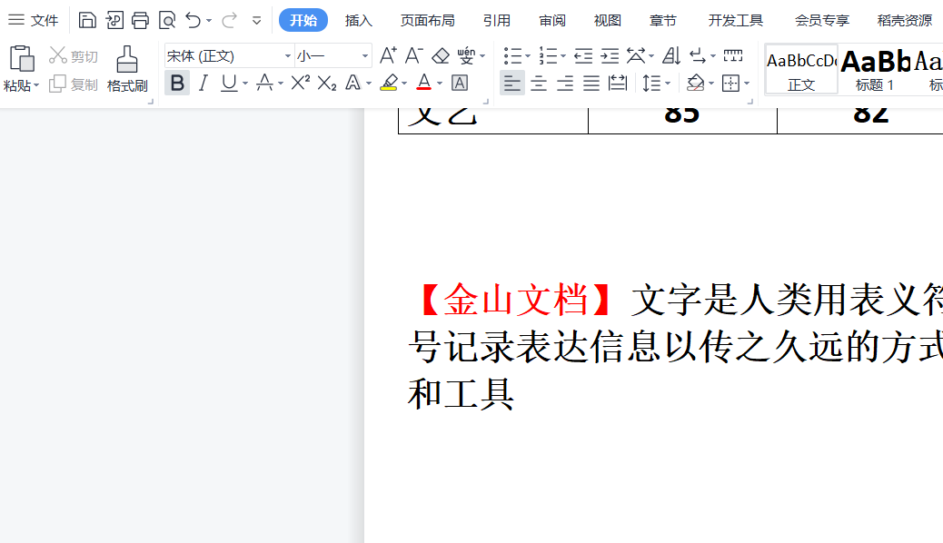Apply a numbered list
Screen dimensions: 943x543
(548, 56)
